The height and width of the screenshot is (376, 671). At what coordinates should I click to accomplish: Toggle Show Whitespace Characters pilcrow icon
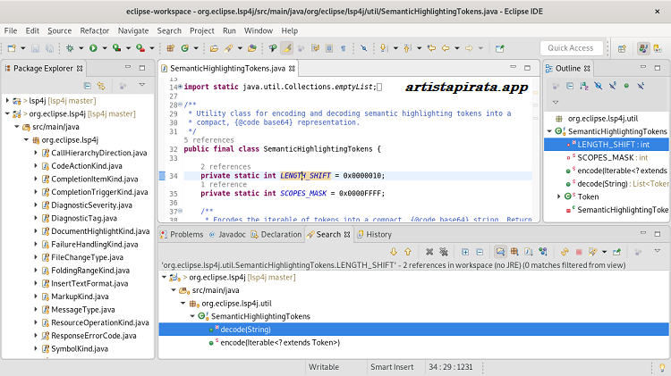coord(344,48)
